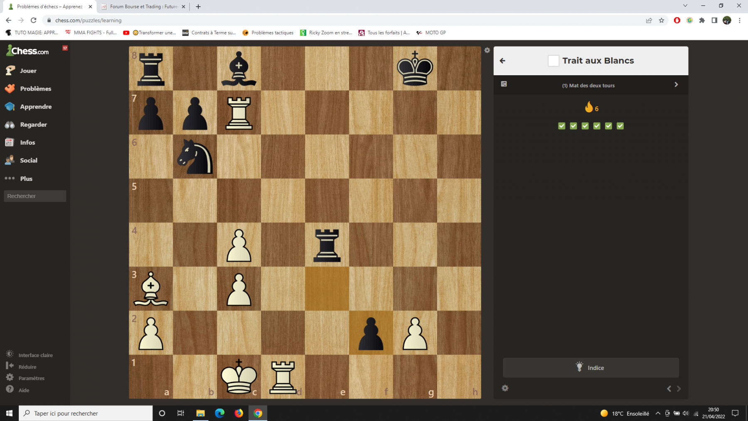Open board settings gear beside chessboard
Screen dimensions: 748x421
coord(487,50)
